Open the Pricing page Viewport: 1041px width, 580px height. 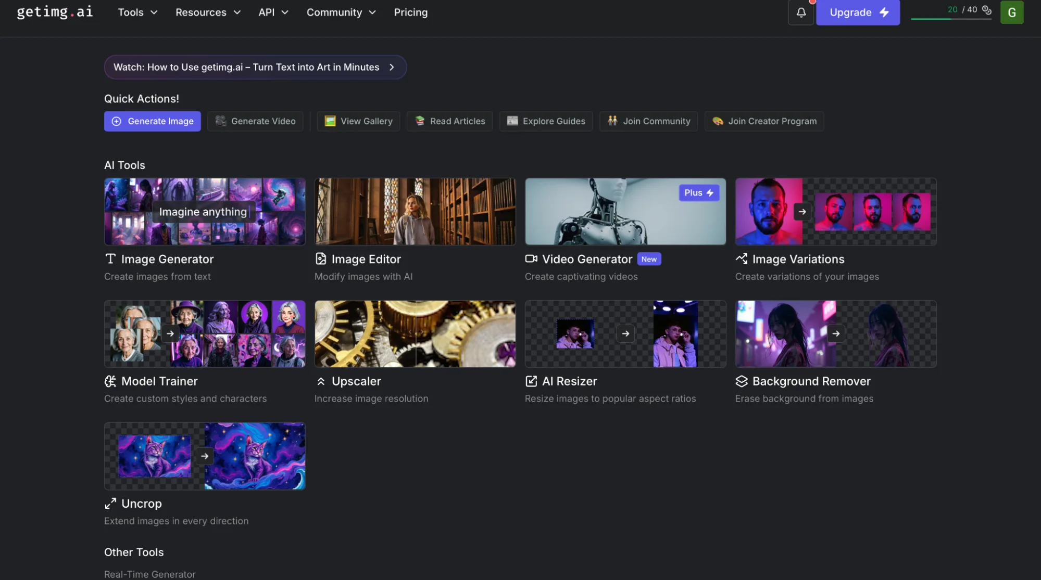(x=411, y=12)
